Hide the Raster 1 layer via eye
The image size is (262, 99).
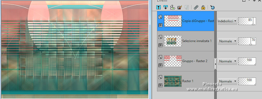(x=161, y=85)
